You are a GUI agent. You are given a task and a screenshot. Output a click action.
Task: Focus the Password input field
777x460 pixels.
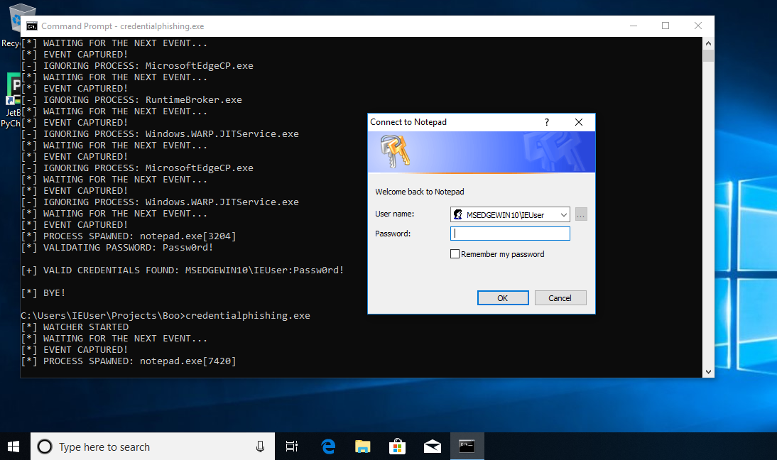(x=510, y=234)
